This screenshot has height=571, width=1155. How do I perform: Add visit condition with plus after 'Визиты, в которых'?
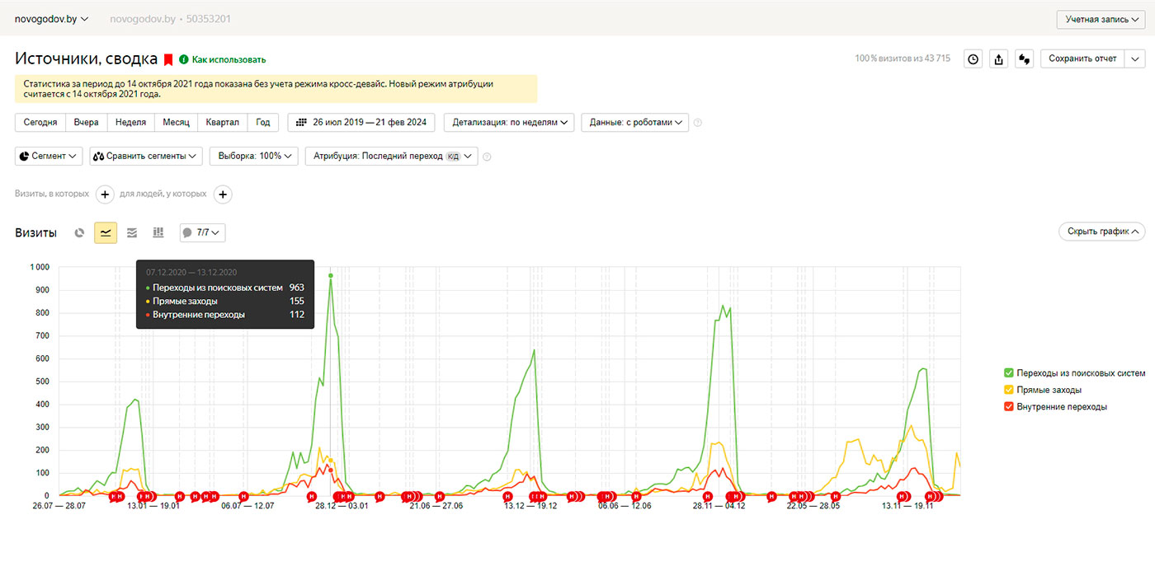pos(105,194)
